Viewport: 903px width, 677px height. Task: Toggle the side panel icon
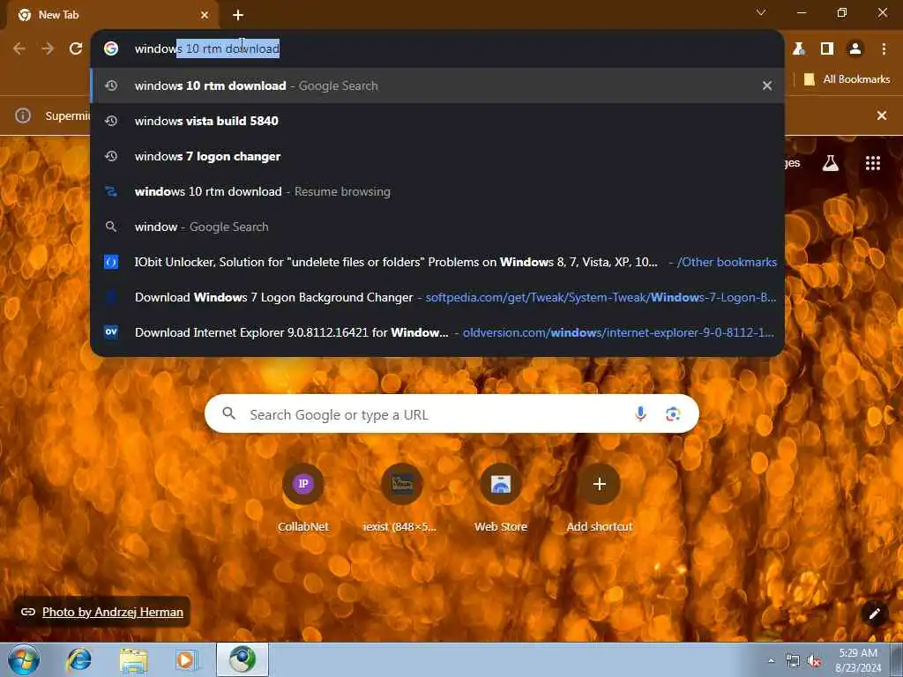pos(827,49)
